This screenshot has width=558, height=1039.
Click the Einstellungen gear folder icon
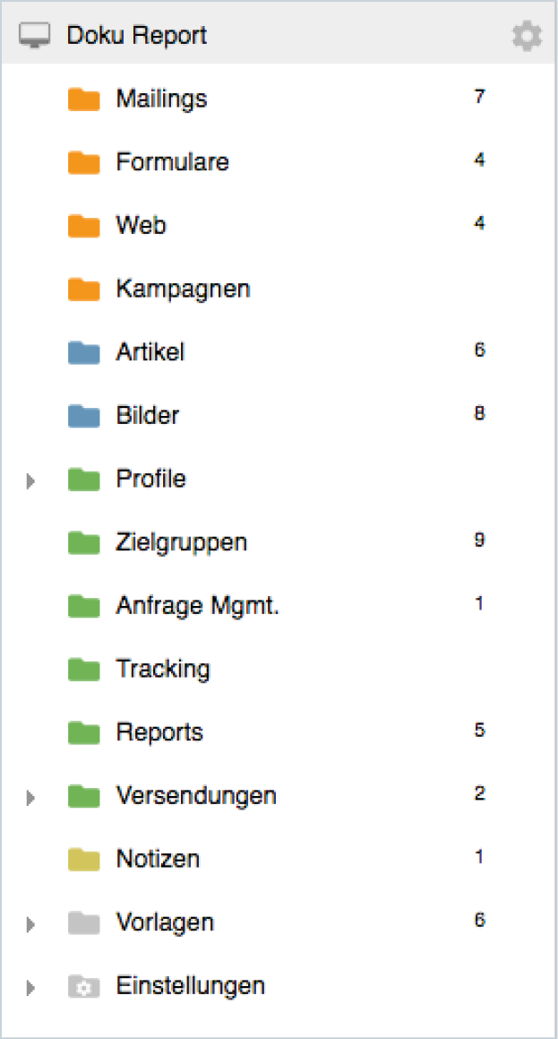pyautogui.click(x=83, y=987)
